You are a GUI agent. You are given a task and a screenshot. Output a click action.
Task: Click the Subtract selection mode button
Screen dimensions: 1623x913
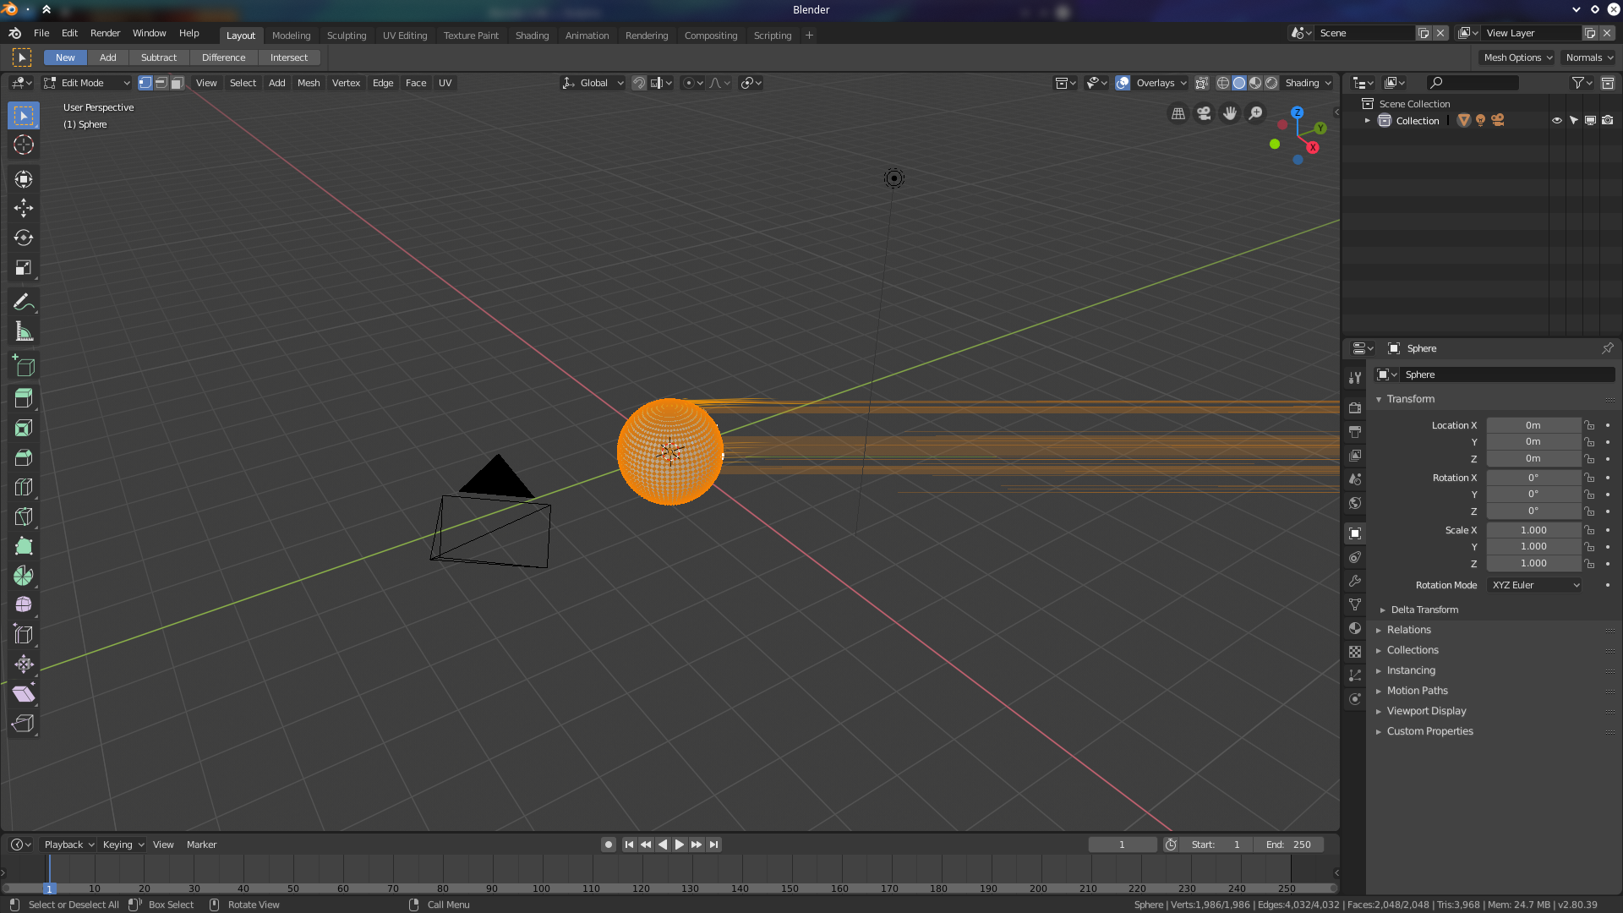click(x=159, y=57)
